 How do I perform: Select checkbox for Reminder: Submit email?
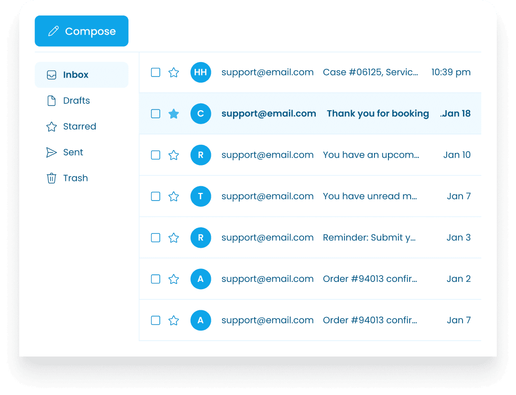coord(155,238)
